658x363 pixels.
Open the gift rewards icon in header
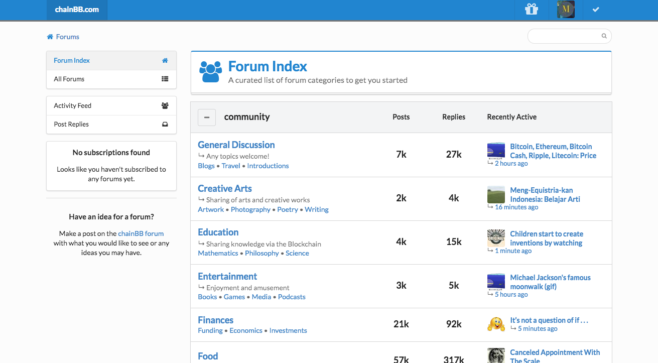coord(532,10)
